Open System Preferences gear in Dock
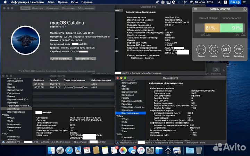Viewport: 250px width, 156px height. 150,150
